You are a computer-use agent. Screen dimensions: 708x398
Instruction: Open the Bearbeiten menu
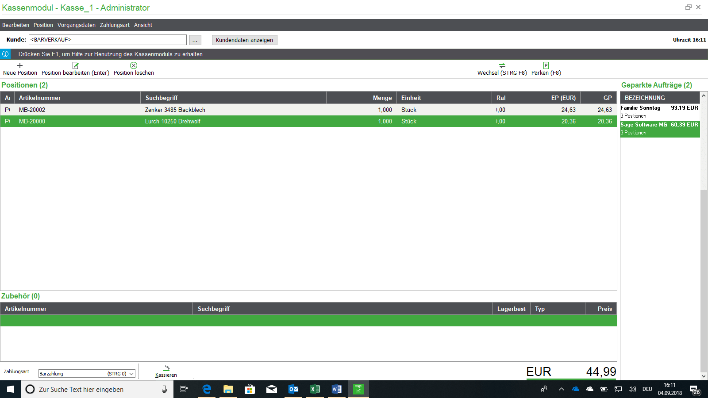click(15, 25)
